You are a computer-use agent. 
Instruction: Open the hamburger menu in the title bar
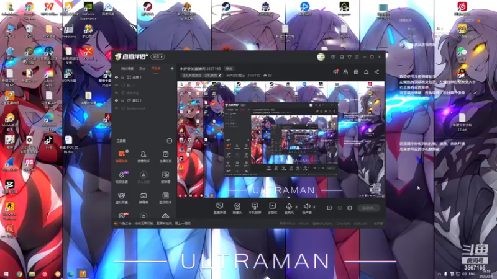[x=357, y=57]
